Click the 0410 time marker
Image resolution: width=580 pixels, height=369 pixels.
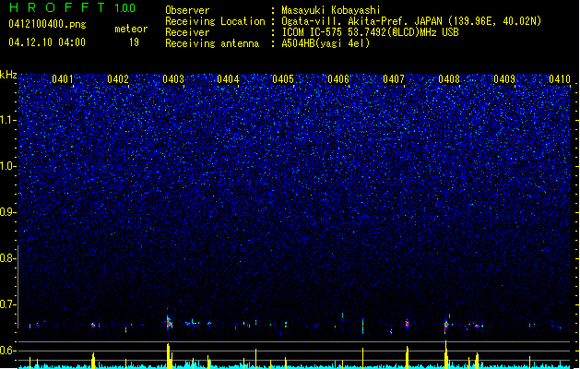[x=560, y=79]
